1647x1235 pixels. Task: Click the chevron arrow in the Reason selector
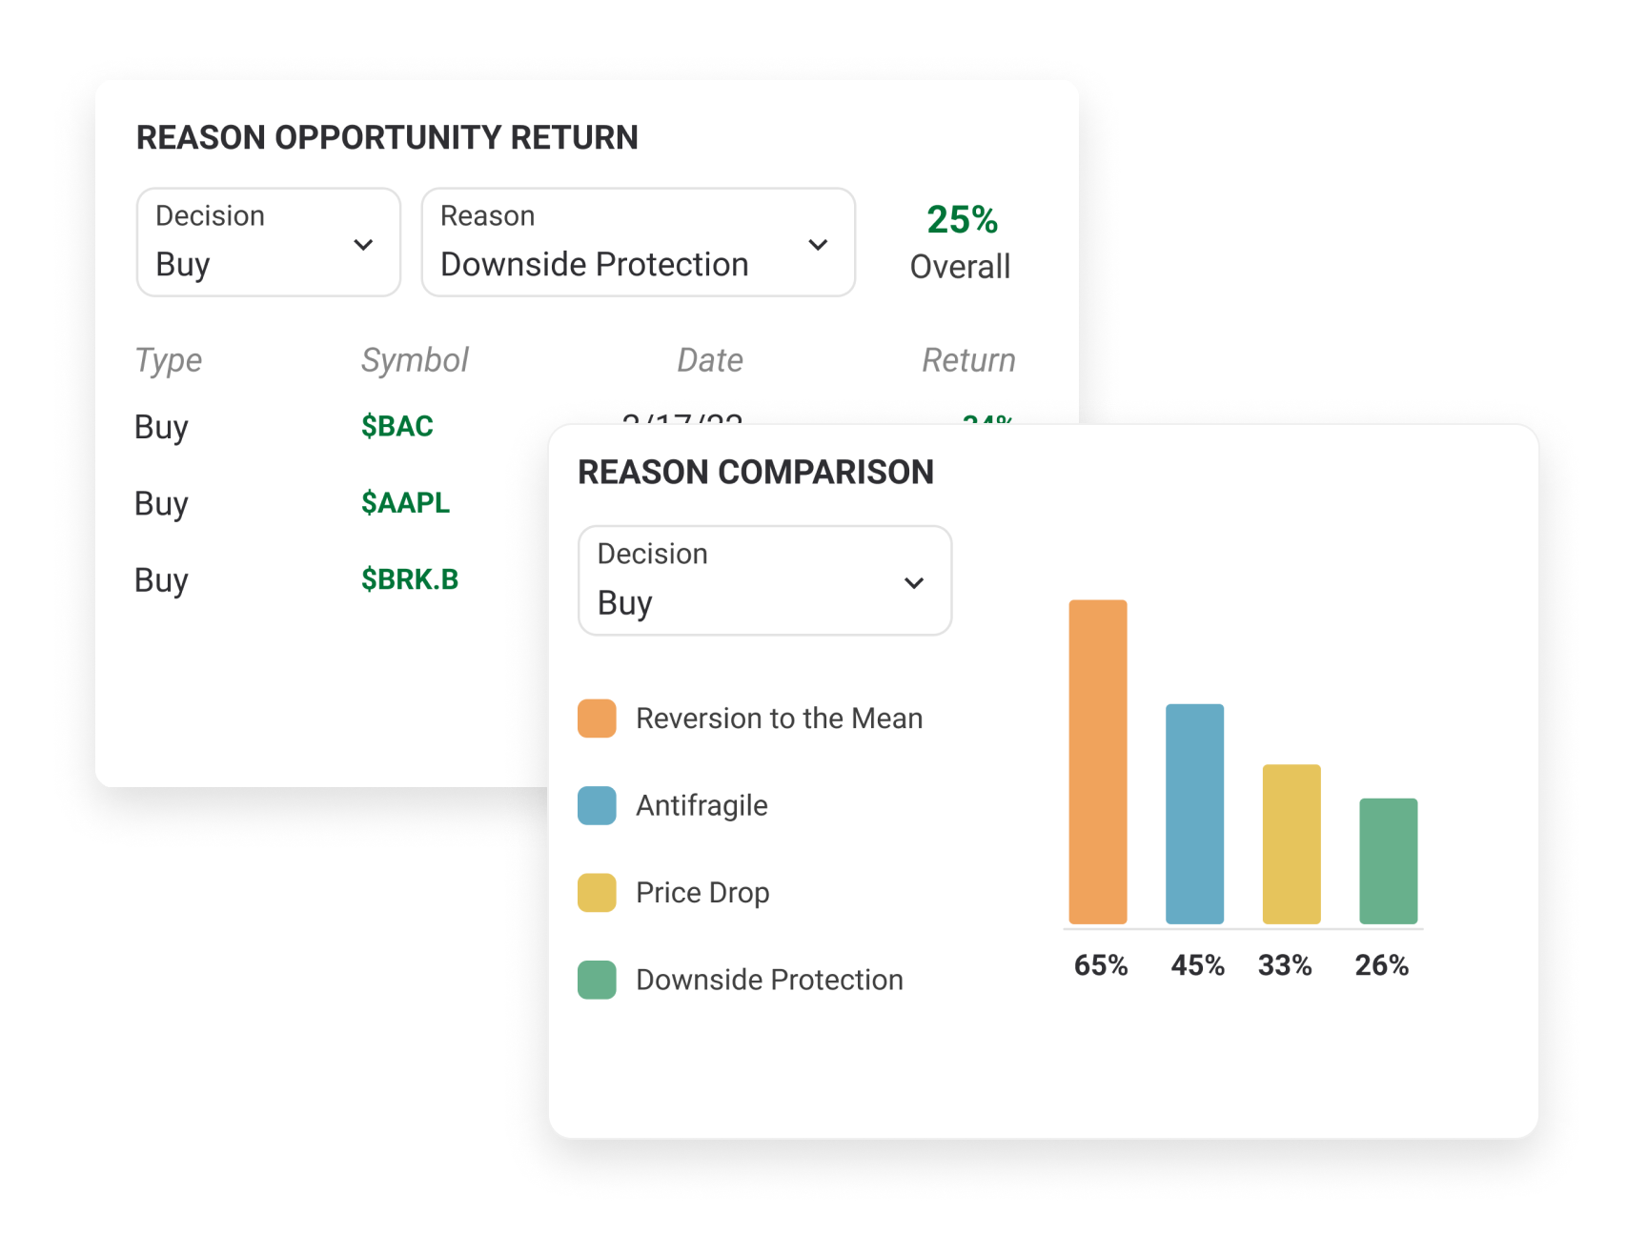(x=818, y=245)
